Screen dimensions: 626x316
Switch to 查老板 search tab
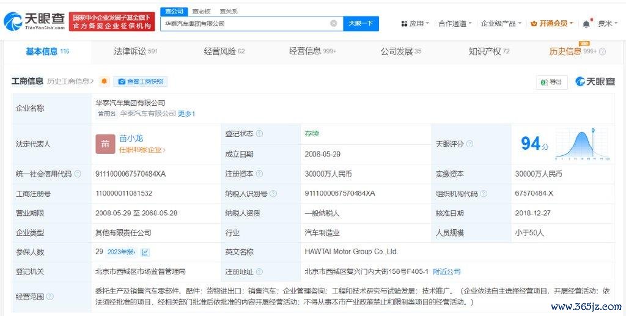point(201,12)
